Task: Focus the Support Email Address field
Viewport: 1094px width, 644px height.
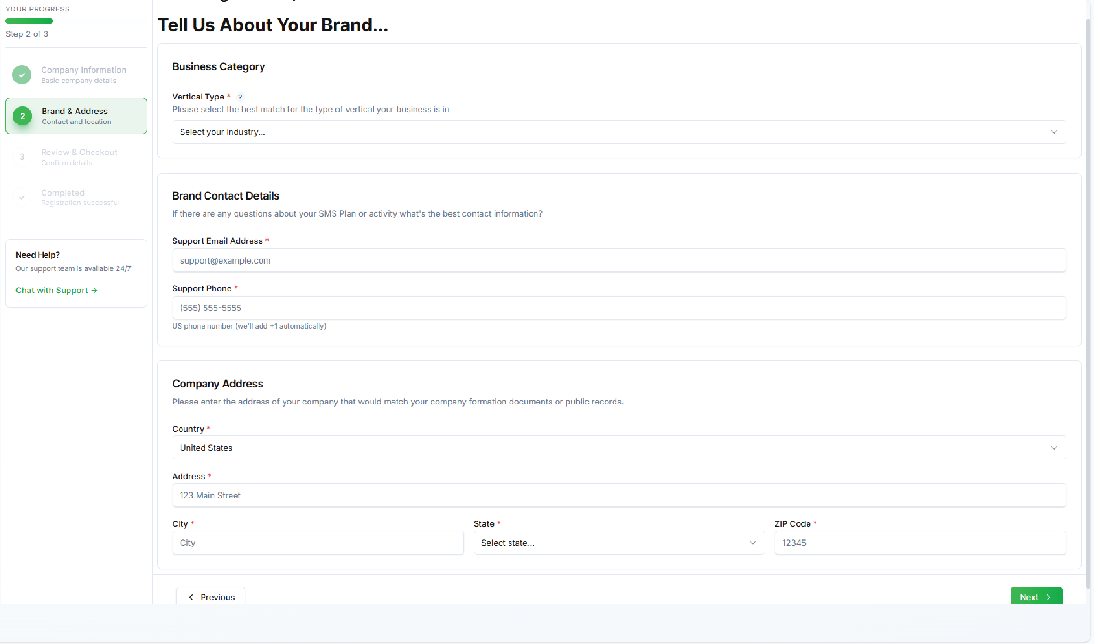Action: (x=619, y=261)
